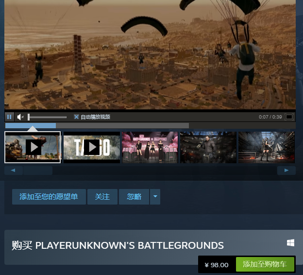
Task: Select the first gameplay trailer thumbnail
Action: pyautogui.click(x=33, y=147)
